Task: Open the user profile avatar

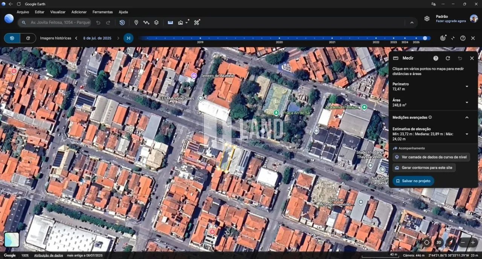Action: (474, 18)
